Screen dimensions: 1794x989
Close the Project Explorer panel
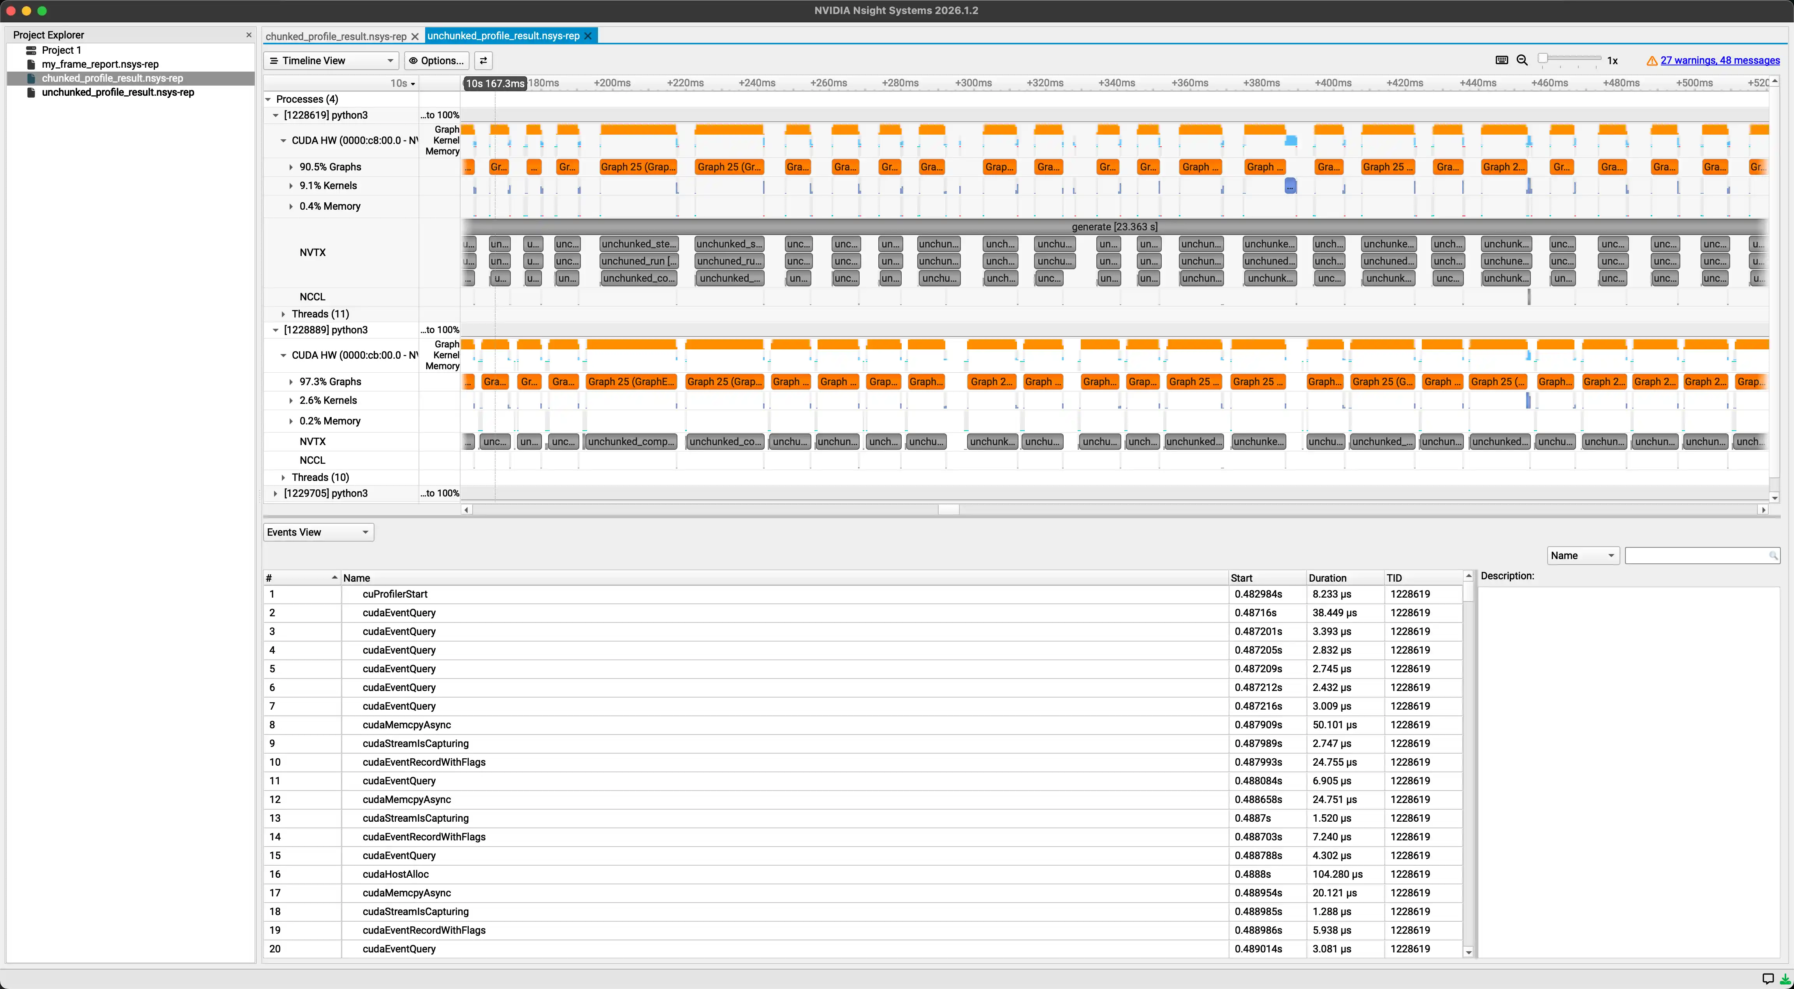click(x=249, y=35)
